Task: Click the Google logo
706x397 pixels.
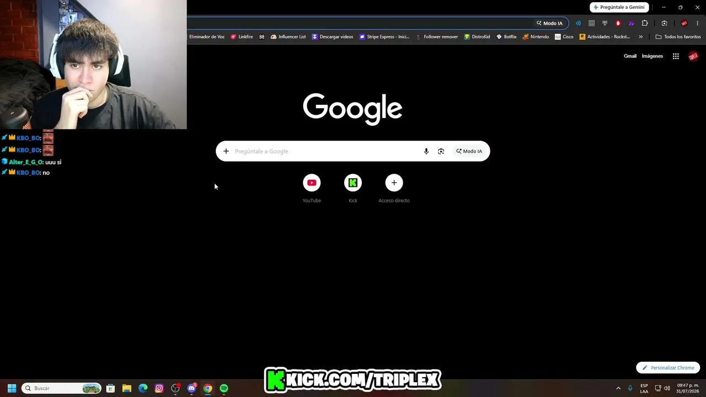Action: click(352, 109)
